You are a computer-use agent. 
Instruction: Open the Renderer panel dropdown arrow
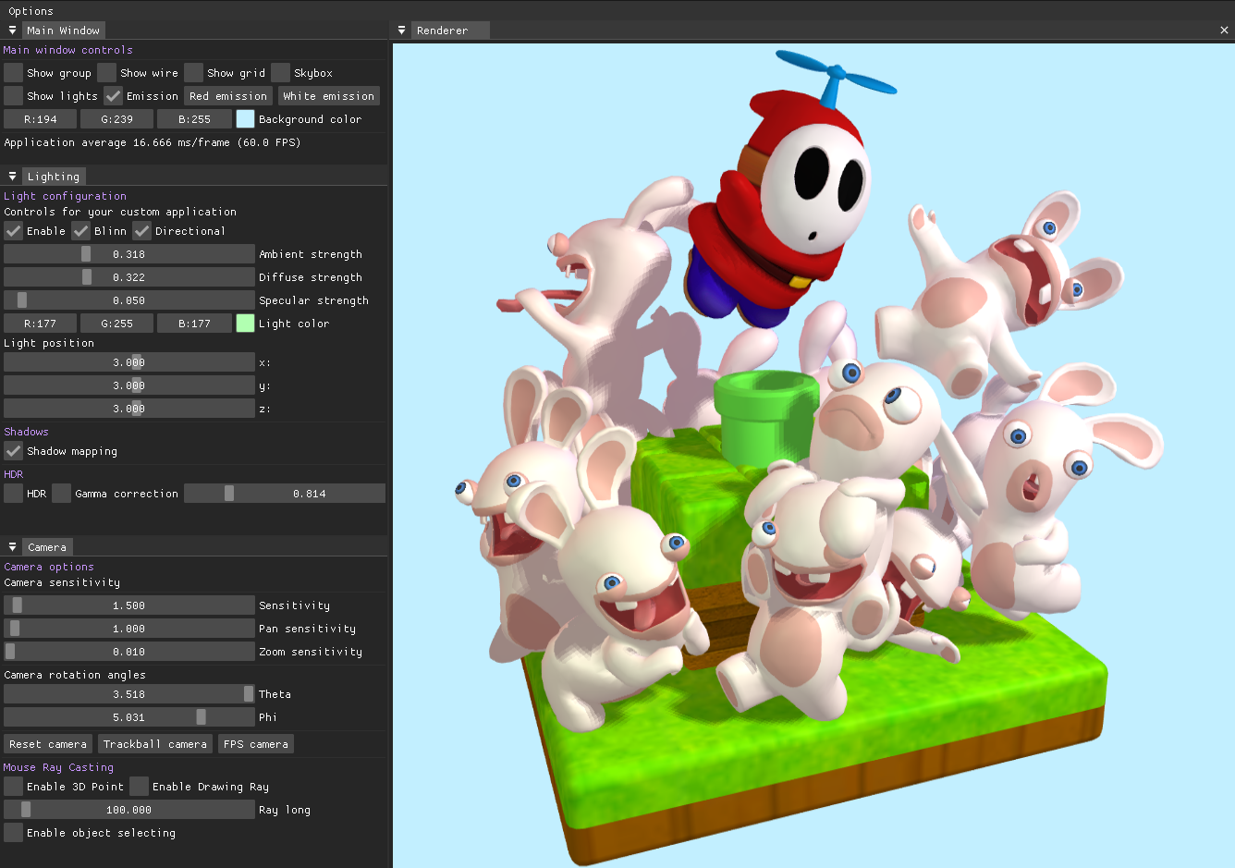[x=401, y=31]
